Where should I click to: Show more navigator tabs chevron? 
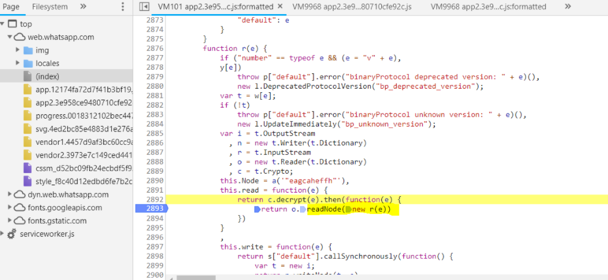pyautogui.click(x=83, y=7)
